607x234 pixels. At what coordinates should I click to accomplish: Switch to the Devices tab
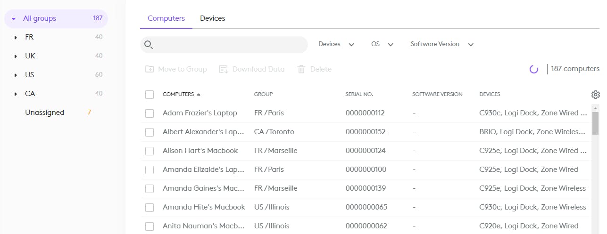212,18
